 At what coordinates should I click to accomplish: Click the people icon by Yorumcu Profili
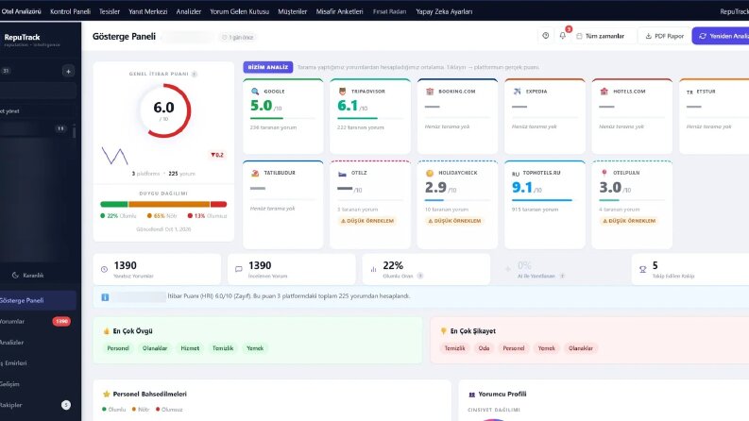pos(471,395)
